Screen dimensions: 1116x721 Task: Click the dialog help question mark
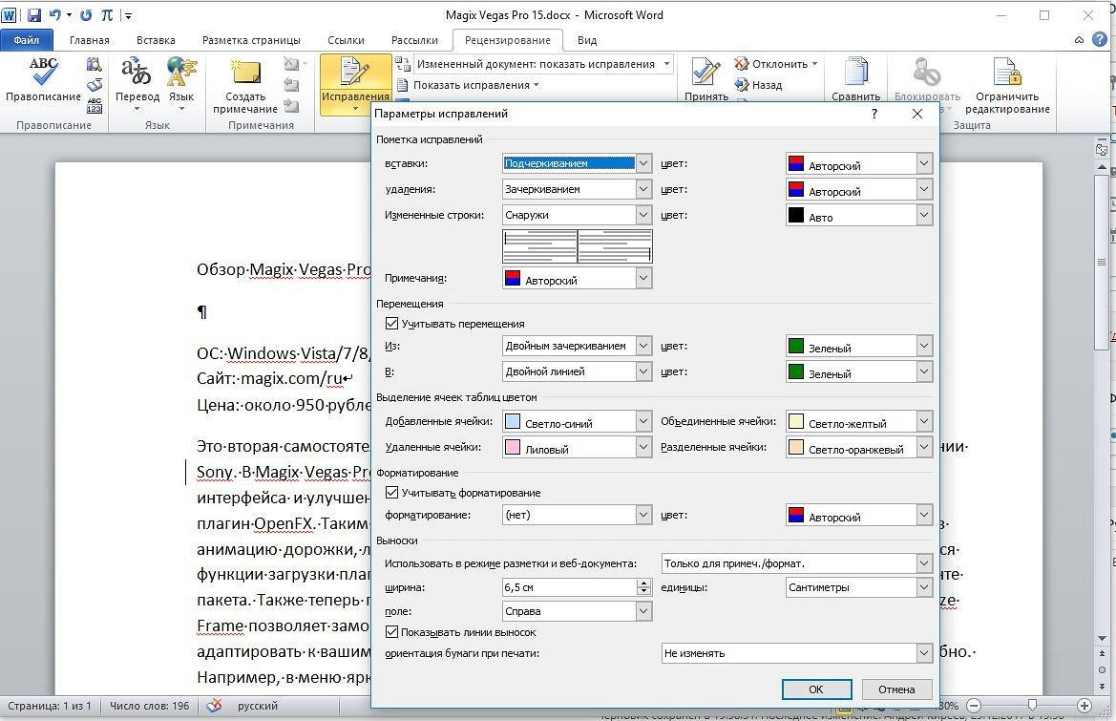coord(874,114)
